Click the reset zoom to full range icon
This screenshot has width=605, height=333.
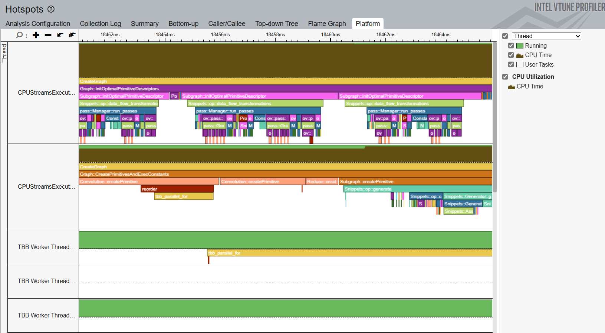(x=72, y=35)
